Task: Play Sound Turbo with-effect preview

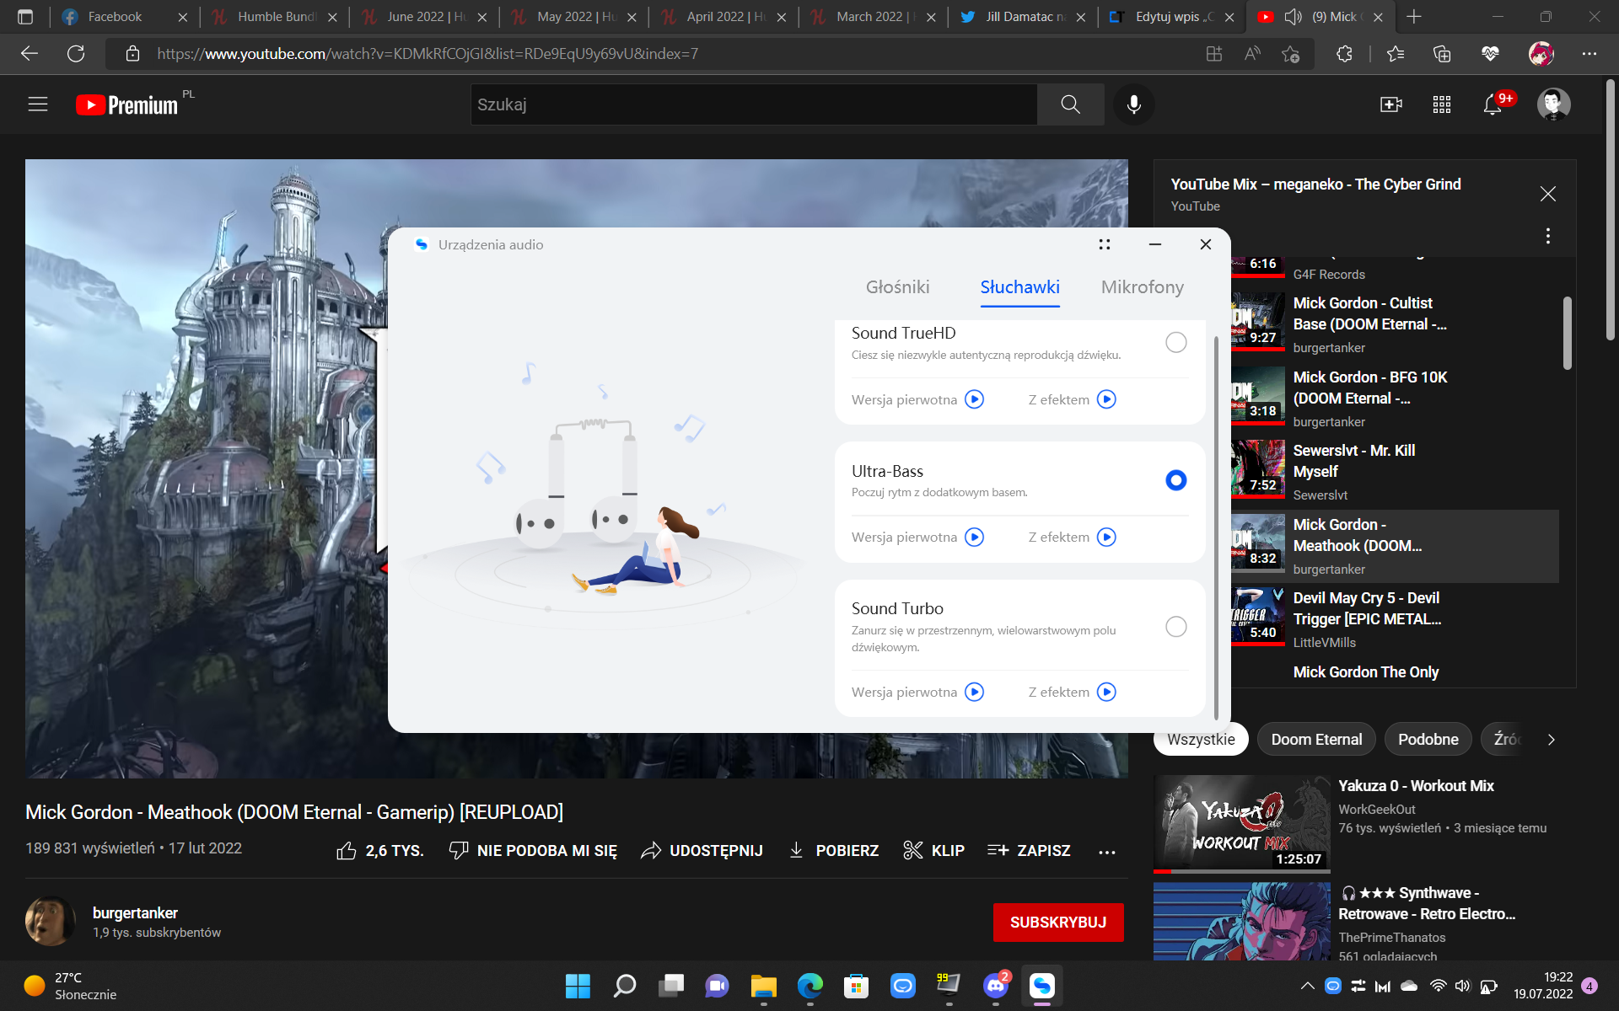Action: [1106, 692]
